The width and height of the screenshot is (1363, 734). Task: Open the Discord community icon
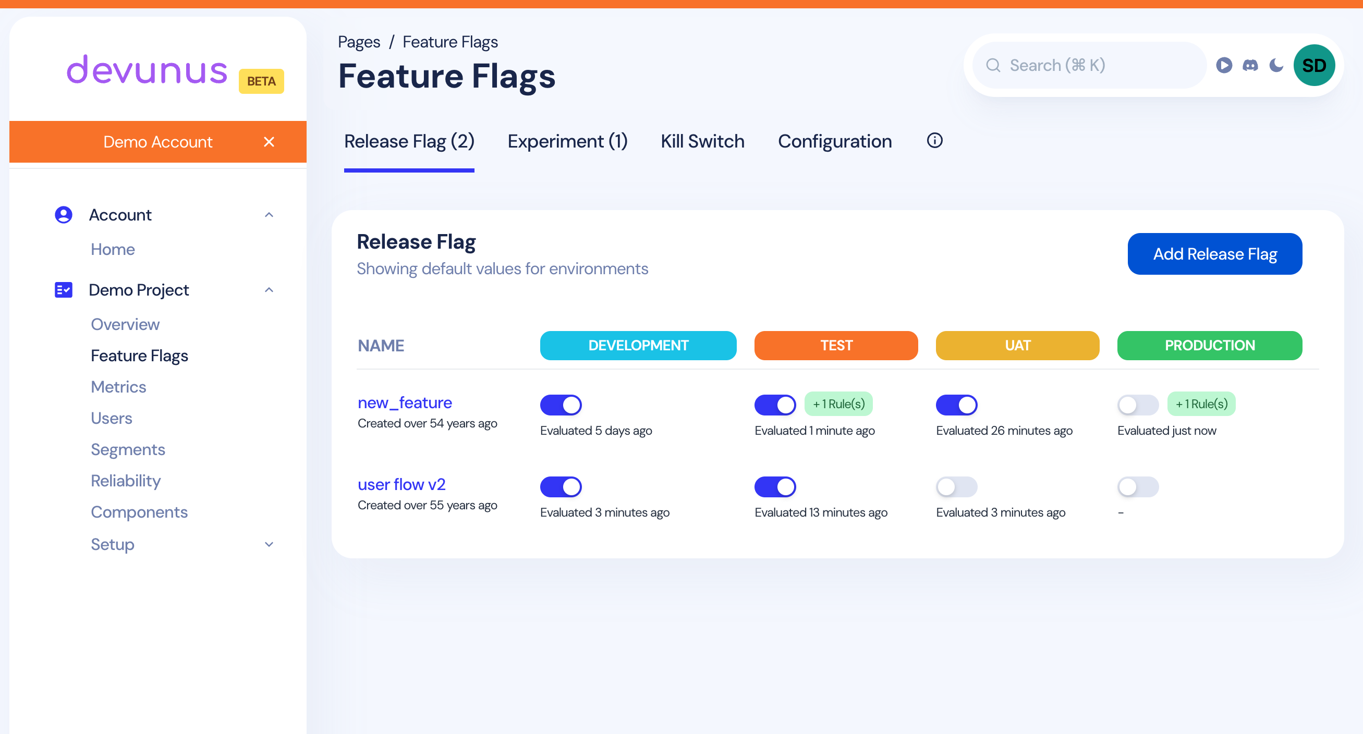1250,65
